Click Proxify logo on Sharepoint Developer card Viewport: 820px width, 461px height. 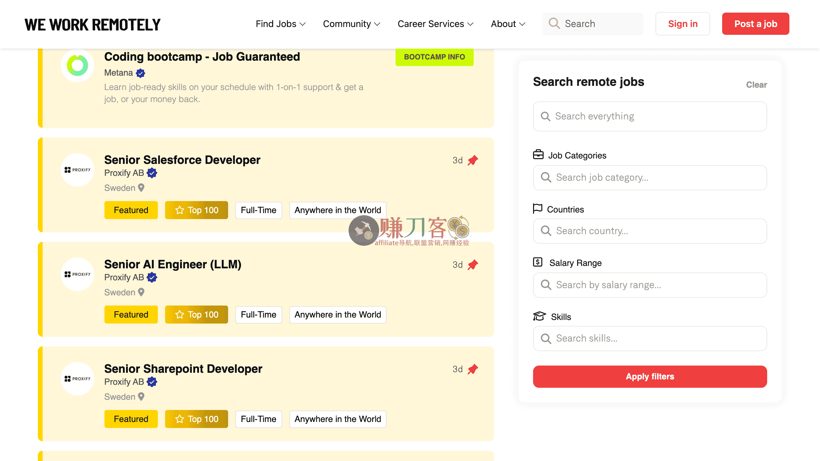click(77, 378)
